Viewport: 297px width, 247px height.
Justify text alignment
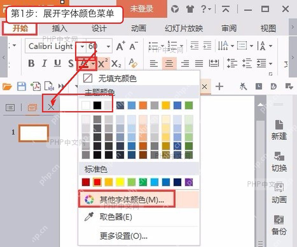[199, 63]
